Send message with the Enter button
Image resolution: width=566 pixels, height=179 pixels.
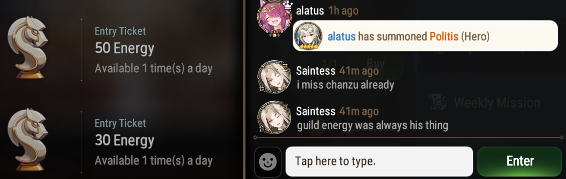click(520, 161)
